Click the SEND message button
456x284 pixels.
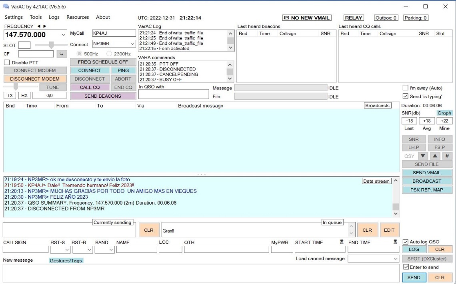(x=414, y=278)
